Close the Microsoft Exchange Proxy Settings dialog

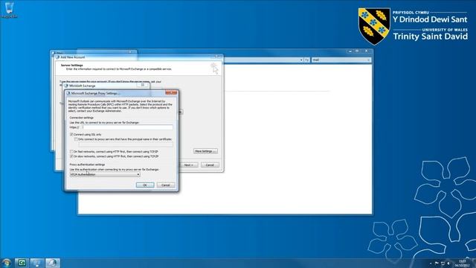point(171,92)
